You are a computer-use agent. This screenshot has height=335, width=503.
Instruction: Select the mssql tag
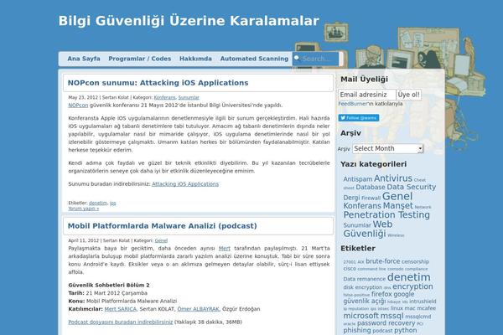point(392,316)
